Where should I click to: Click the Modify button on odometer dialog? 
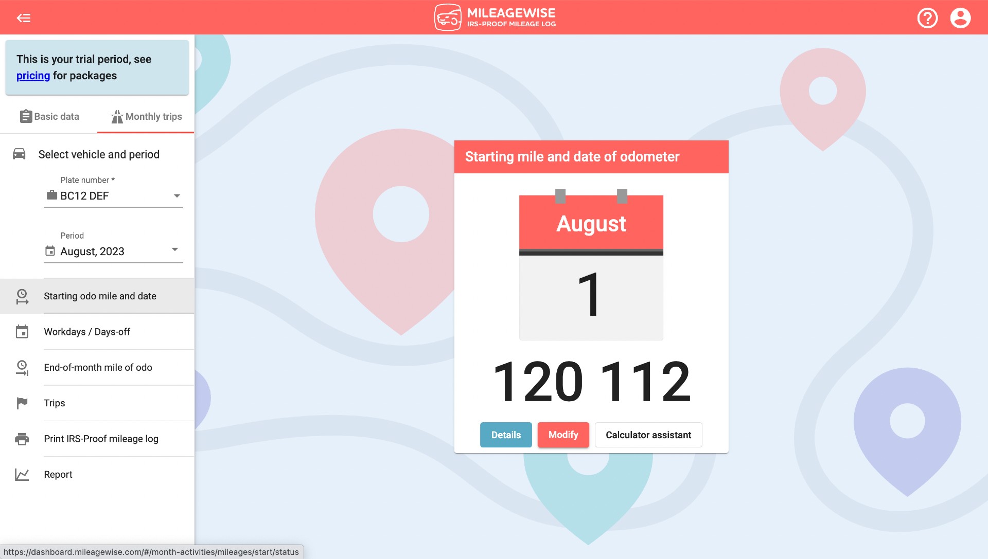coord(563,434)
